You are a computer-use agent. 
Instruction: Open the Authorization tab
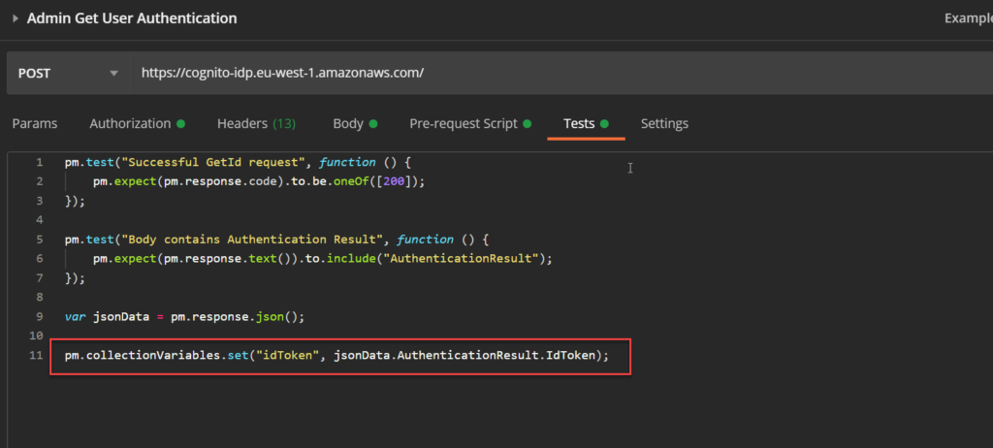130,123
